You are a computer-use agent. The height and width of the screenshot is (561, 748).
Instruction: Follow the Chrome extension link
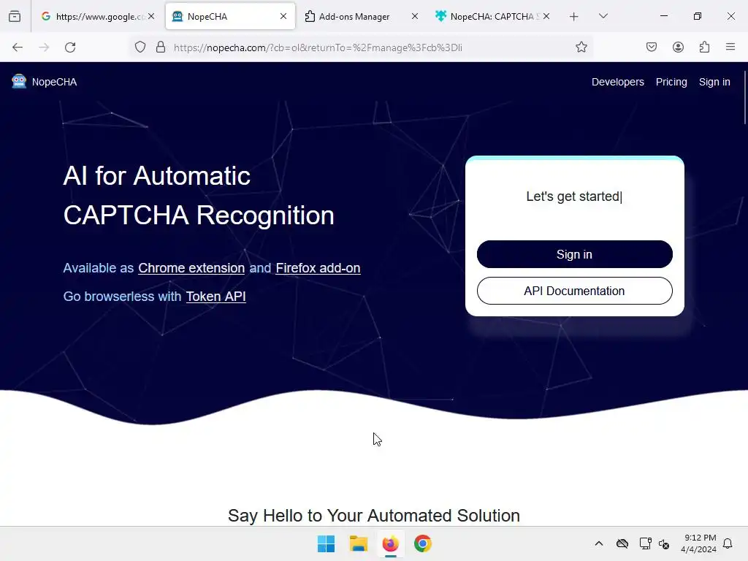(191, 268)
